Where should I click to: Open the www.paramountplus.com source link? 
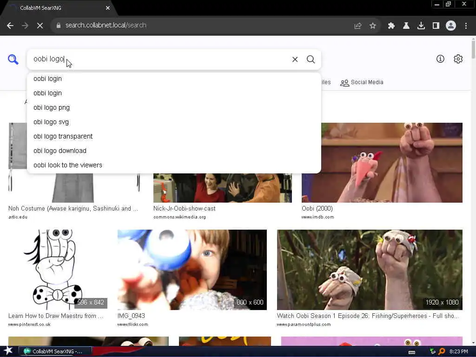coord(304,324)
